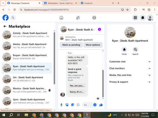Mute this conversation with the bell icon
The height and width of the screenshot is (118, 158).
[x=124, y=49]
